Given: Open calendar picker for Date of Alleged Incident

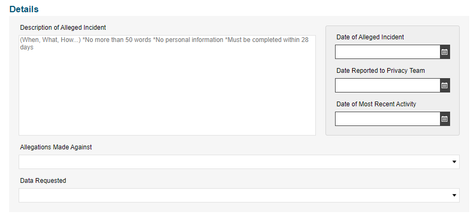Looking at the screenshot, I should (x=445, y=52).
